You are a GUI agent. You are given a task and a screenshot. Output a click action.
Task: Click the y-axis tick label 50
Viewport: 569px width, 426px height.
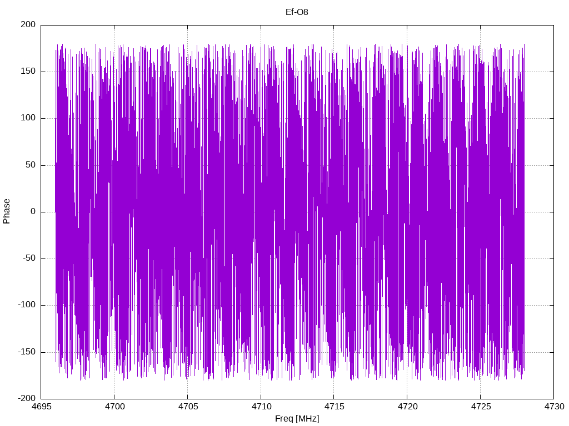point(31,165)
